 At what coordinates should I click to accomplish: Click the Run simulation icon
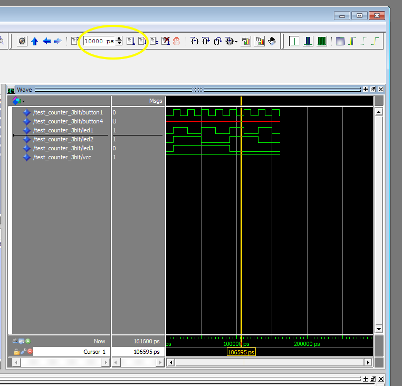point(131,41)
